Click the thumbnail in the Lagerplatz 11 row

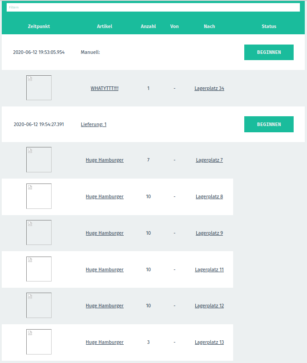(x=39, y=269)
